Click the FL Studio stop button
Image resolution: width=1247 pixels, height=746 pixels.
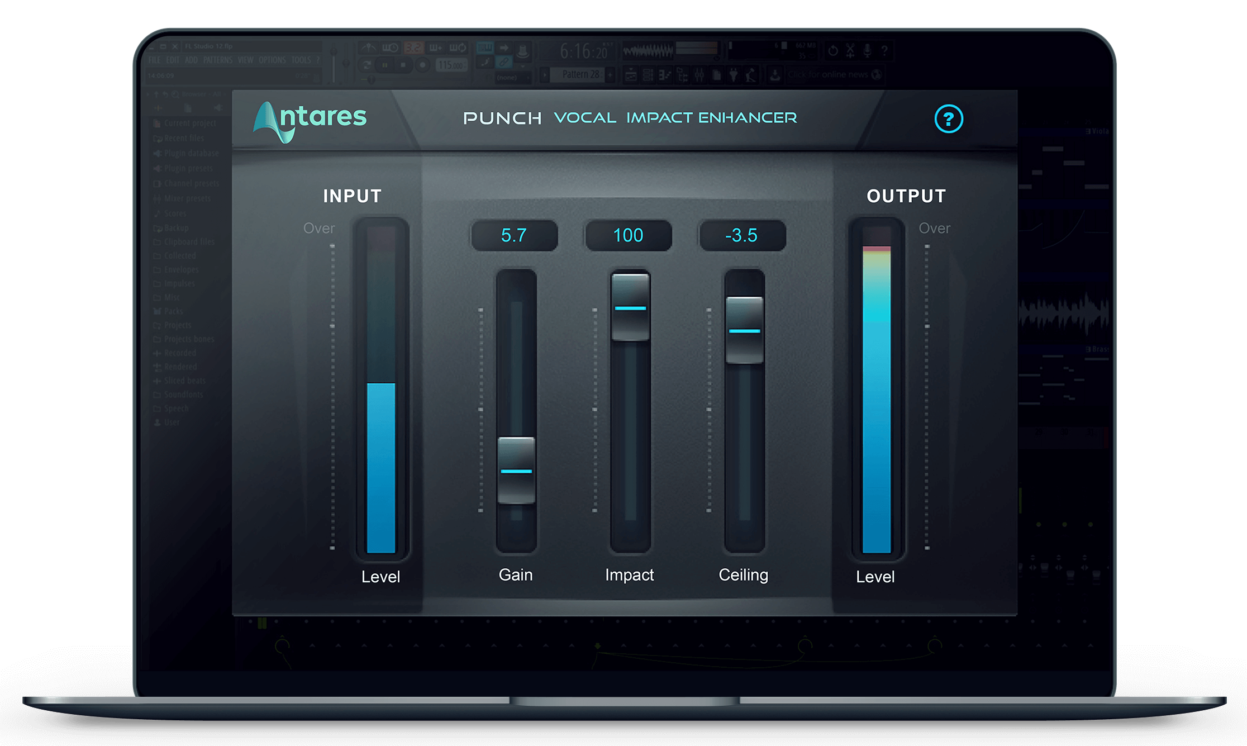(x=403, y=65)
